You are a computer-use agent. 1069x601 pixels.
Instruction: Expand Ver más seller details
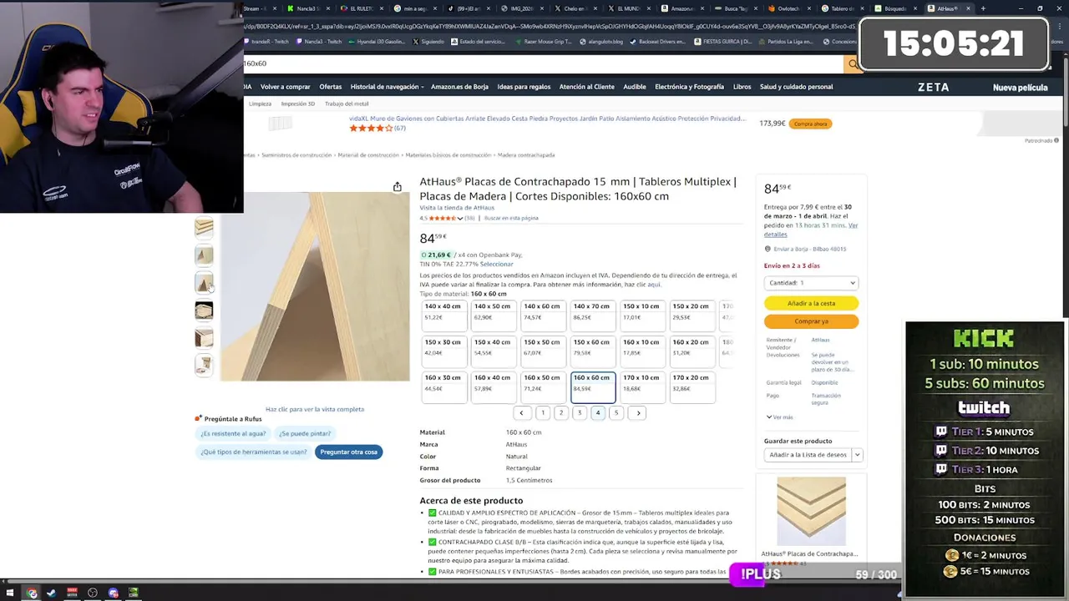(x=779, y=417)
